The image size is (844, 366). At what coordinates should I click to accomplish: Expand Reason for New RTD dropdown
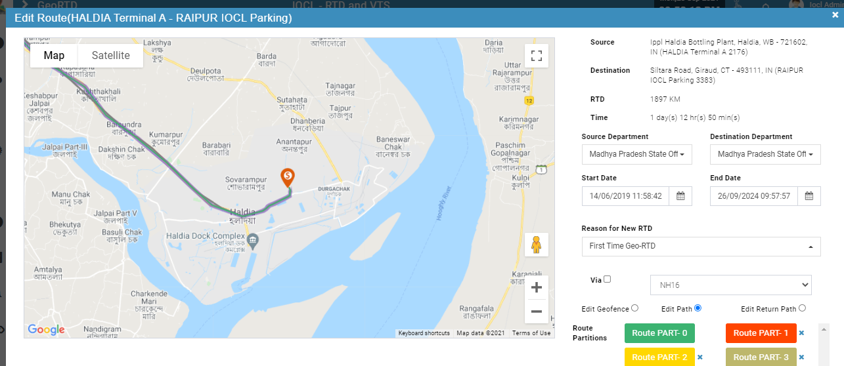point(701,247)
